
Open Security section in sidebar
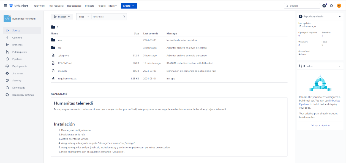[17, 81]
